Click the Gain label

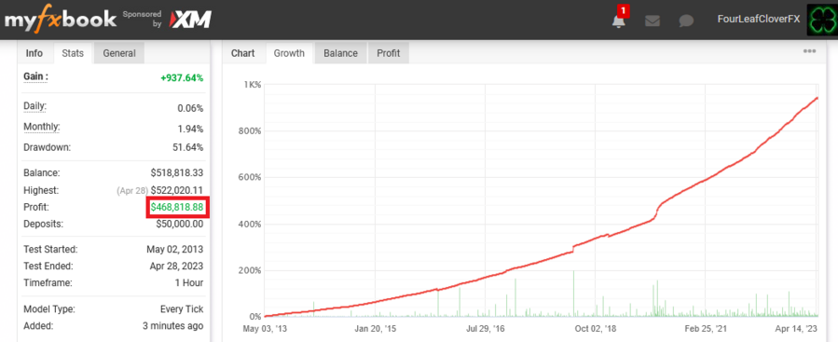click(x=35, y=77)
